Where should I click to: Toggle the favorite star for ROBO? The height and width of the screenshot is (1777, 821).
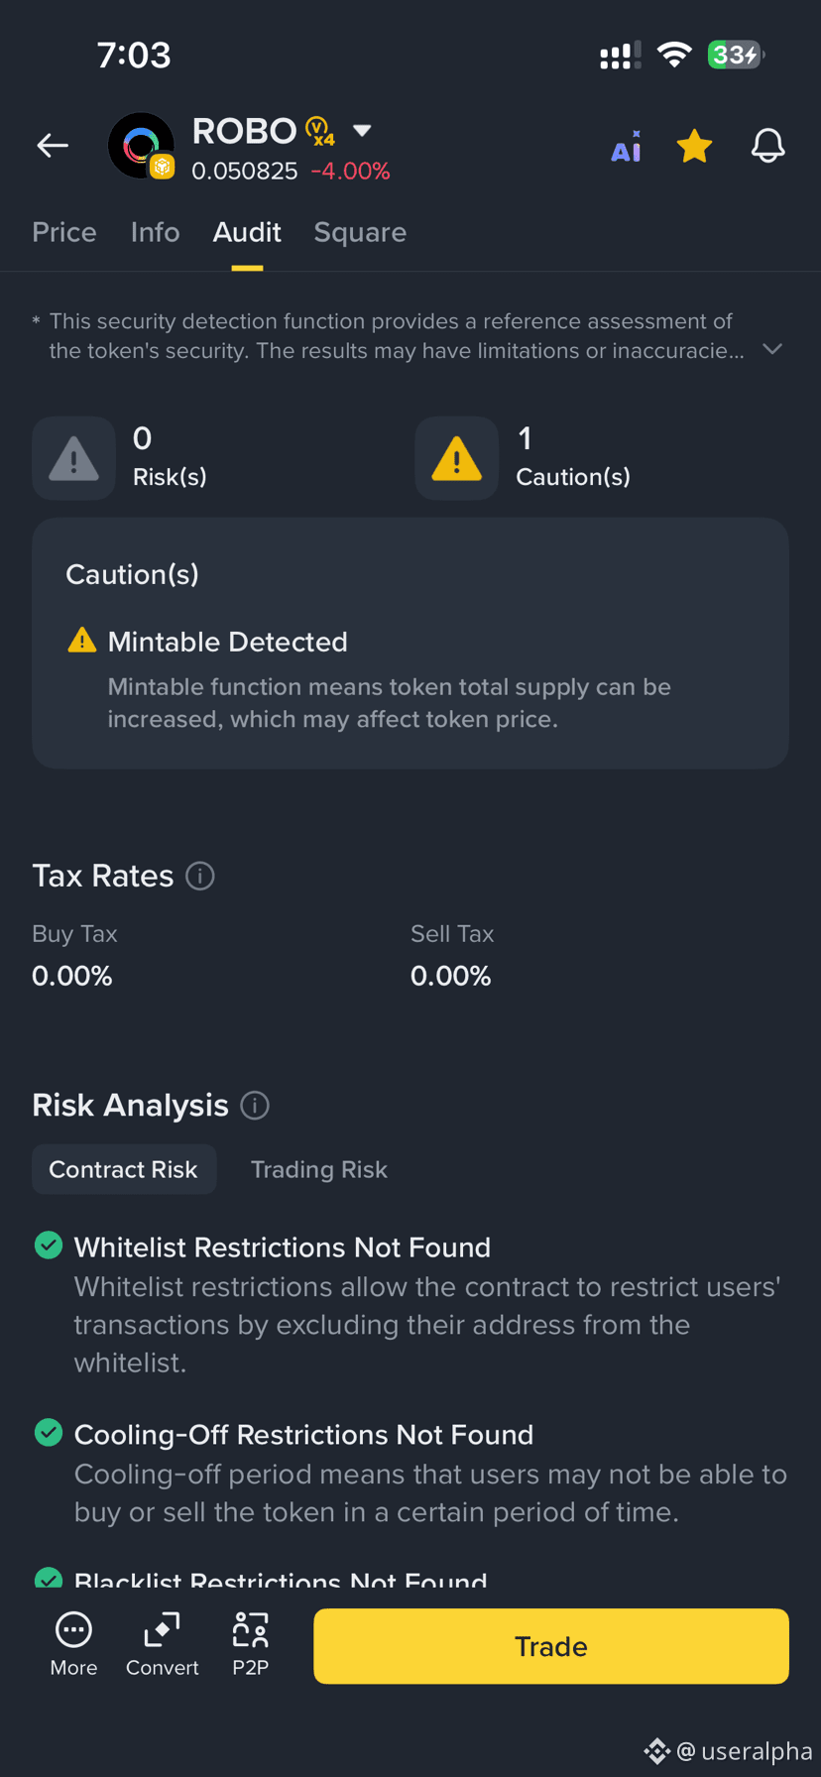tap(694, 146)
